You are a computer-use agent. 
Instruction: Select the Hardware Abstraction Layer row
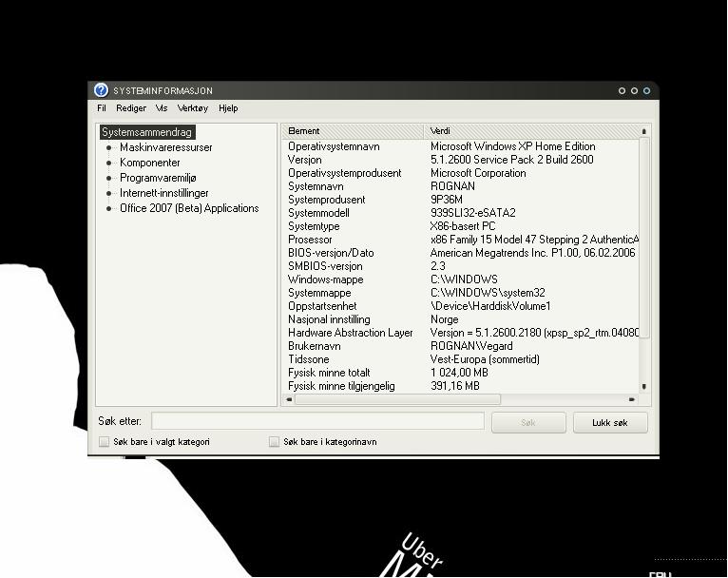[x=461, y=333]
